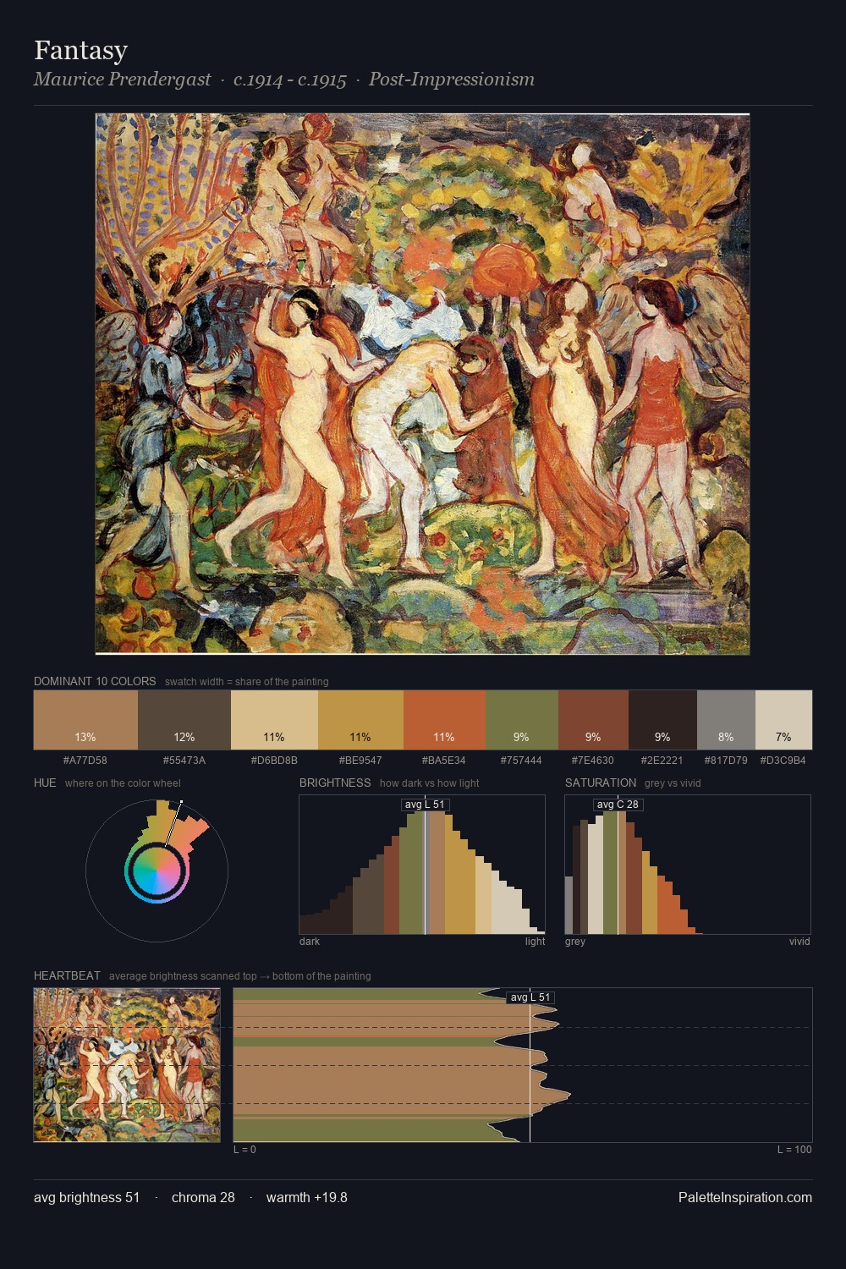Click the 'HEARTBEAT' section heading
This screenshot has width=846, height=1269.
coord(67,975)
